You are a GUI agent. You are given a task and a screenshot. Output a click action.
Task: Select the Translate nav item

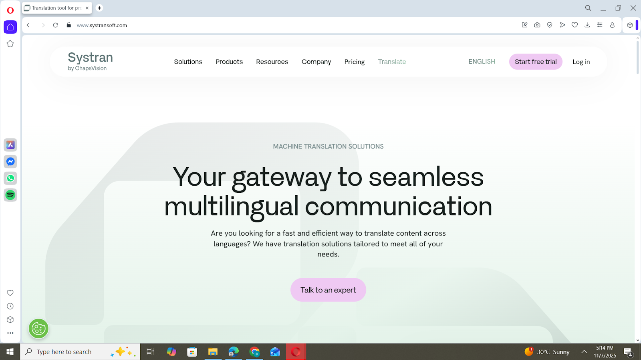392,62
